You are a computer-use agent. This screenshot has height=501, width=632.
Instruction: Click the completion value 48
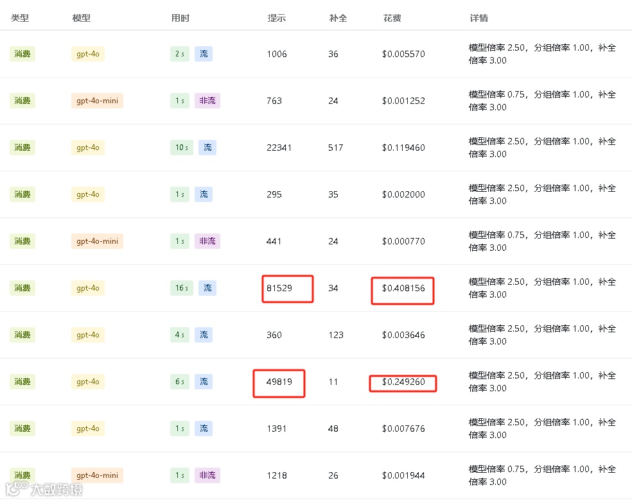pyautogui.click(x=333, y=429)
